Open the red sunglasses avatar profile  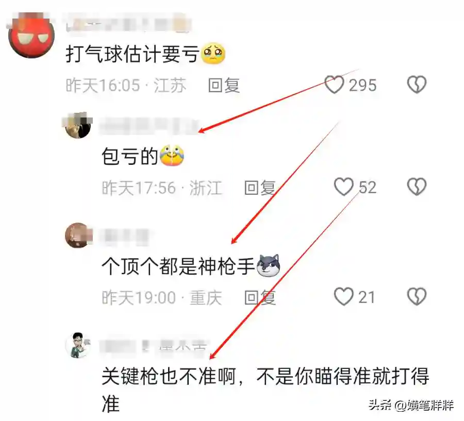click(x=31, y=35)
